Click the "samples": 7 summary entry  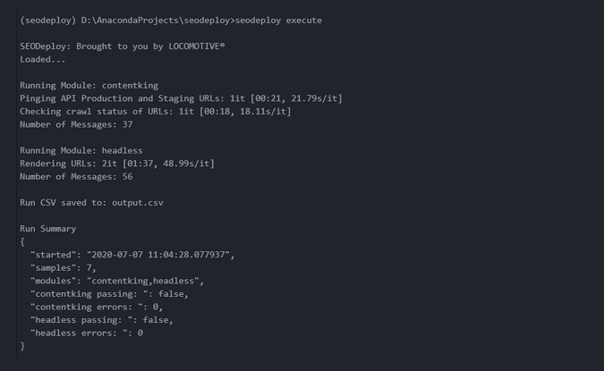pyautogui.click(x=64, y=268)
